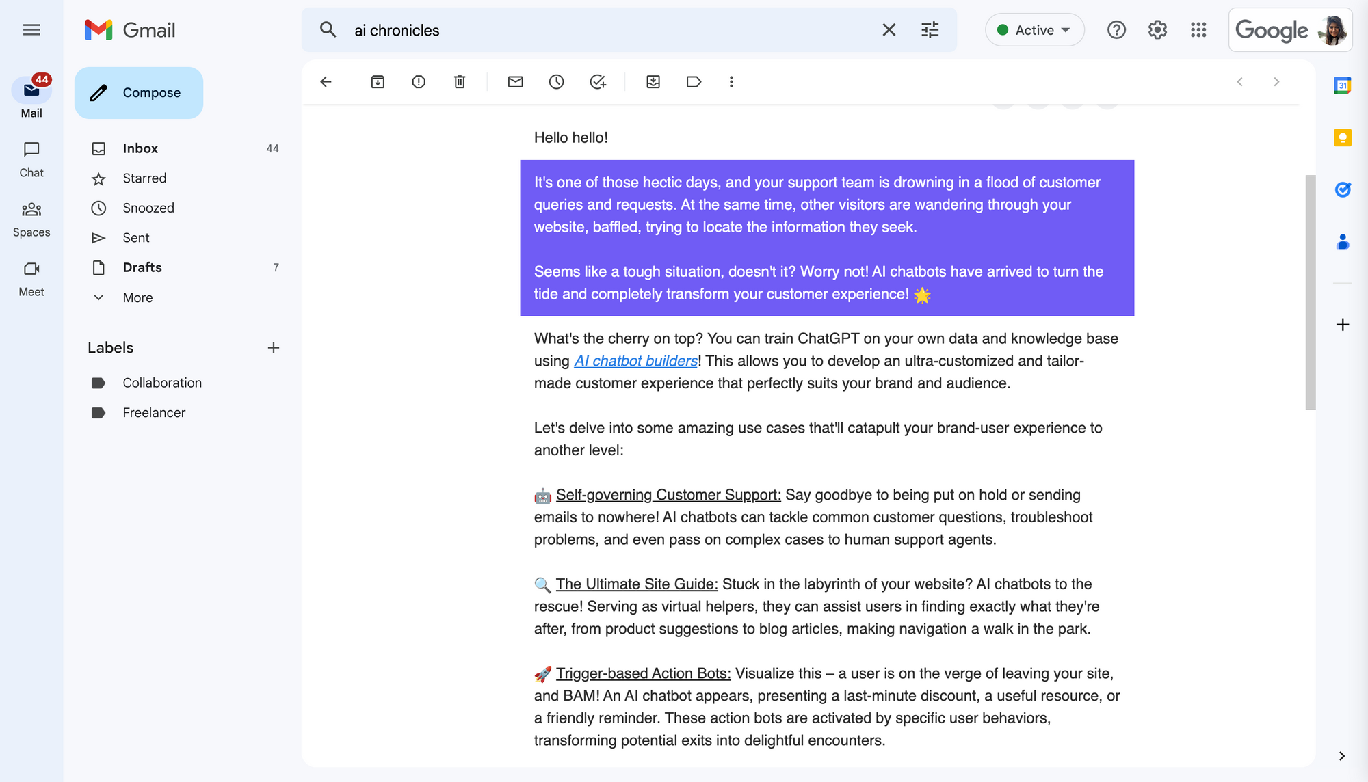This screenshot has height=782, width=1368.
Task: Open the AI chatbot builders link
Action: (x=635, y=360)
